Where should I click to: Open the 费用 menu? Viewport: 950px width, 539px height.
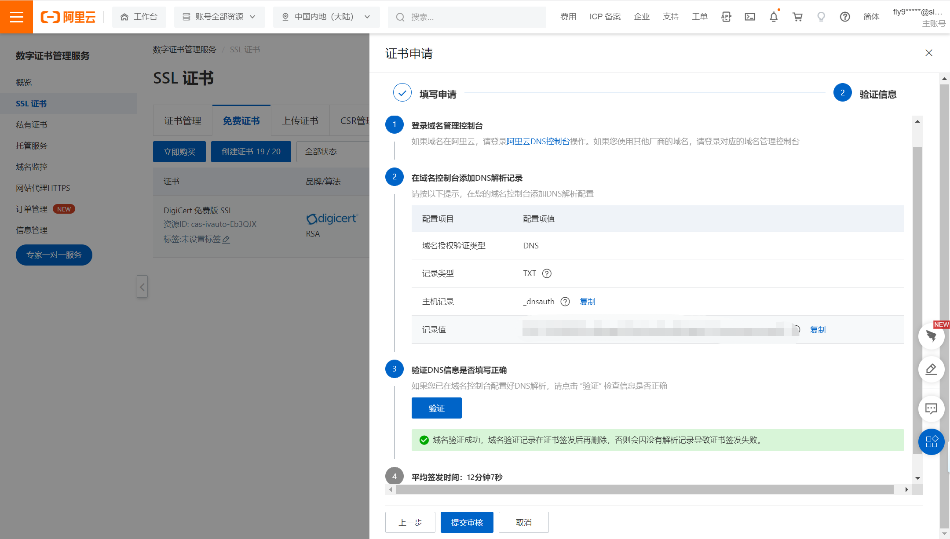click(568, 17)
